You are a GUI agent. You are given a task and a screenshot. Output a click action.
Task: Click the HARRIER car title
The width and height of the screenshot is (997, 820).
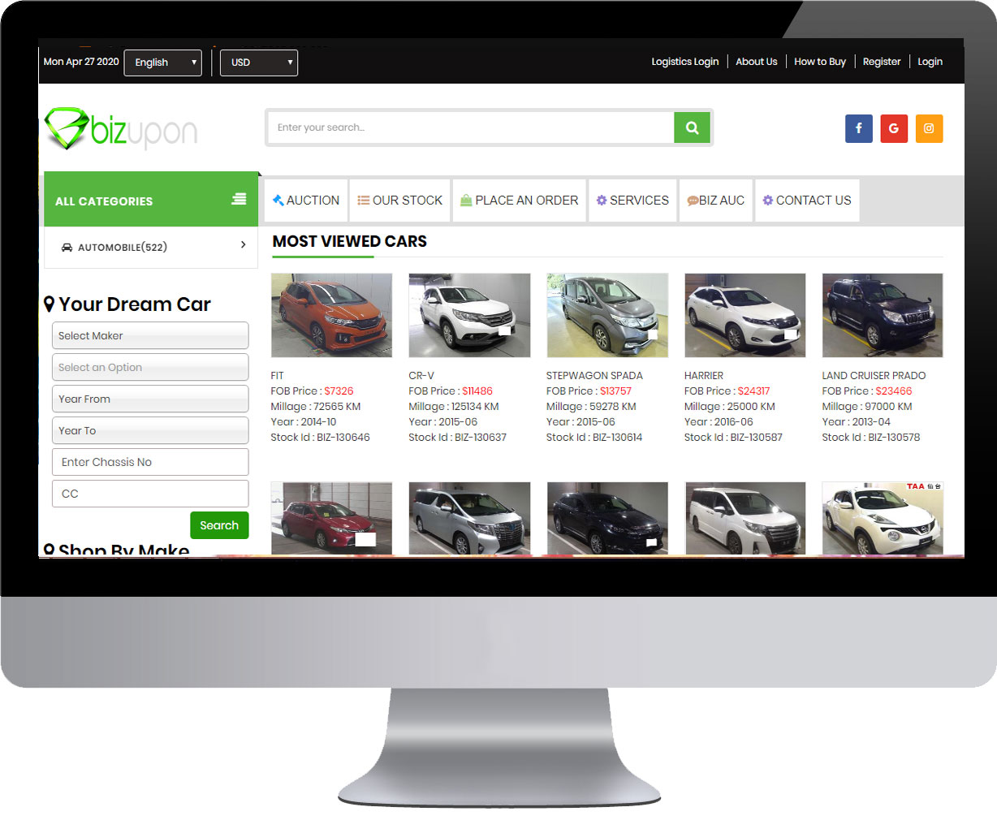704,376
